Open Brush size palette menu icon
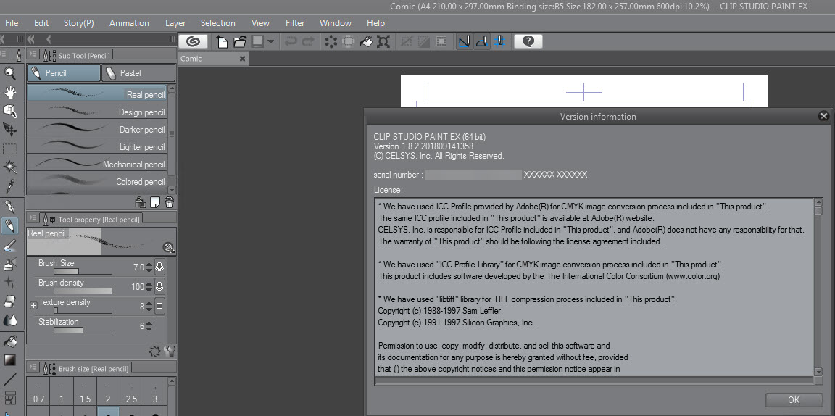The height and width of the screenshot is (416, 835). point(33,367)
